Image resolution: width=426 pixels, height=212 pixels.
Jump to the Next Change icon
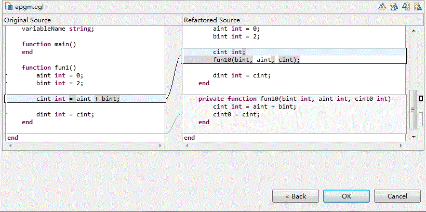point(406,7)
